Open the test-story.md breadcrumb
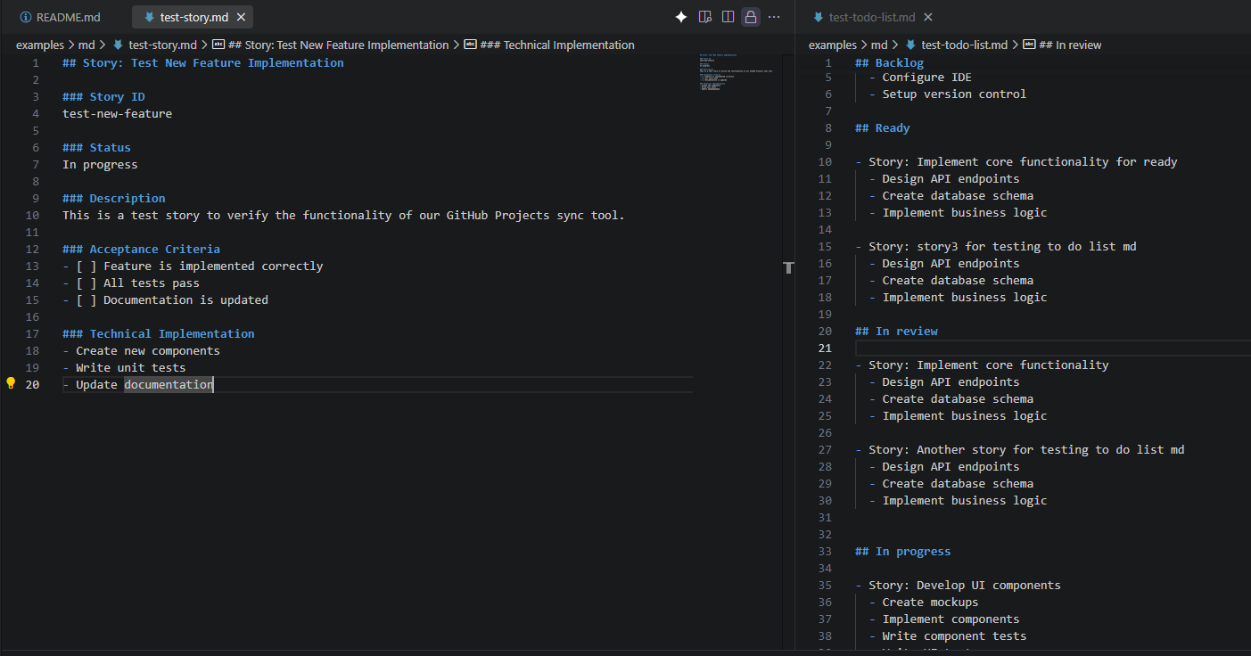The image size is (1251, 656). coord(163,45)
